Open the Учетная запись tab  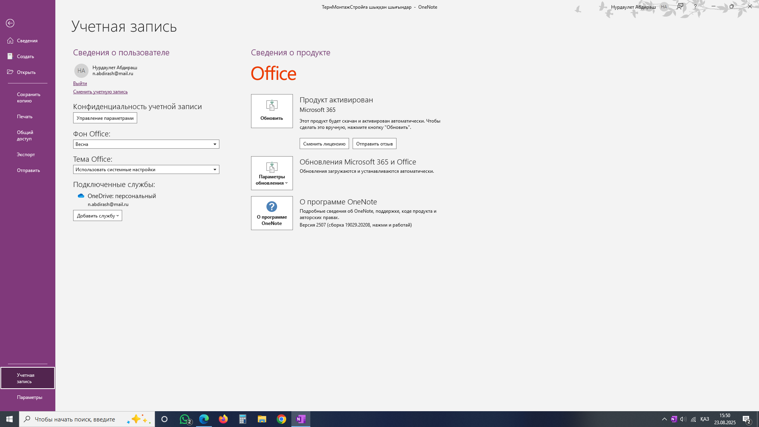click(28, 378)
